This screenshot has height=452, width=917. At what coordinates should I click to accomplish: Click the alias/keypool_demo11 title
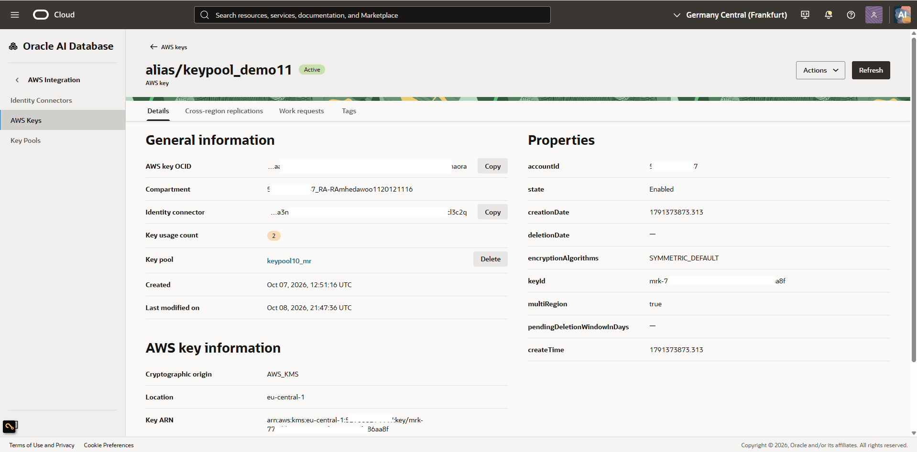[219, 70]
